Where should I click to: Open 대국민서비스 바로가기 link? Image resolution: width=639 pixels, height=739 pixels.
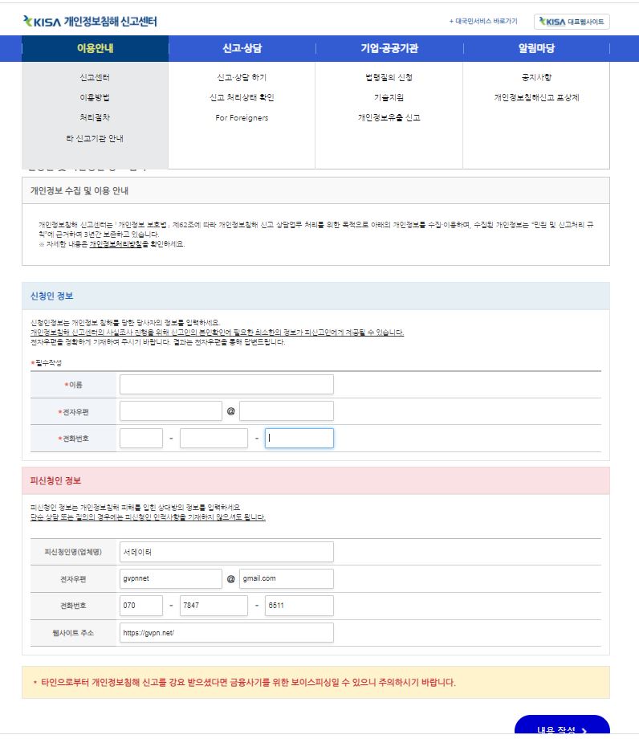click(x=483, y=21)
